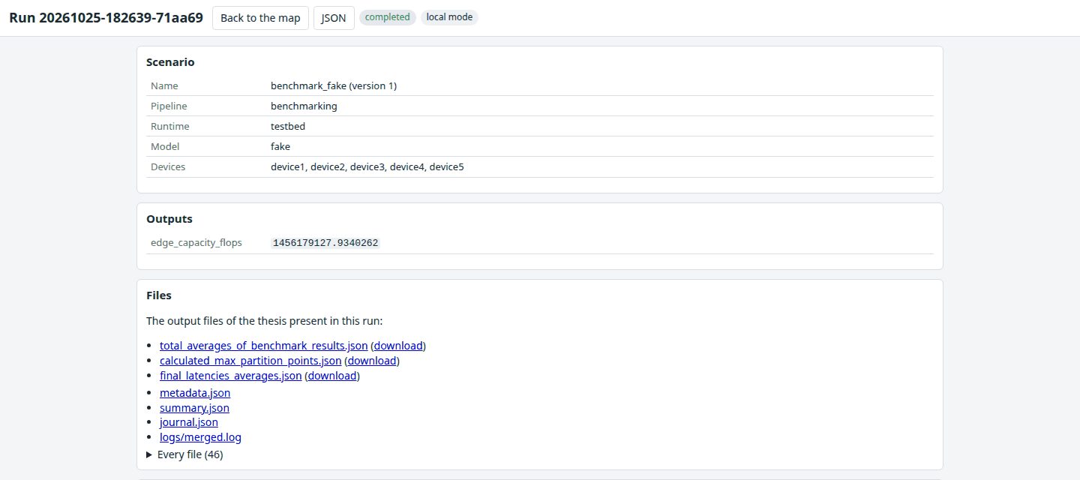Click the Scenario section heading
Image resolution: width=1080 pixels, height=480 pixels.
coord(170,62)
